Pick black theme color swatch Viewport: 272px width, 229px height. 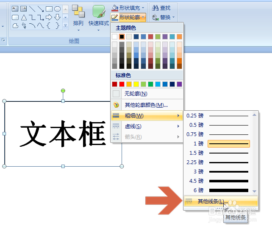tap(122, 36)
